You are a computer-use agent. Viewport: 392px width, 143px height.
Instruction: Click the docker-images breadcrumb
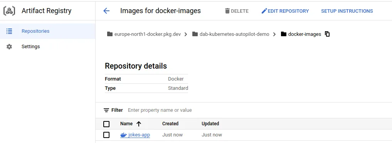[x=305, y=34]
